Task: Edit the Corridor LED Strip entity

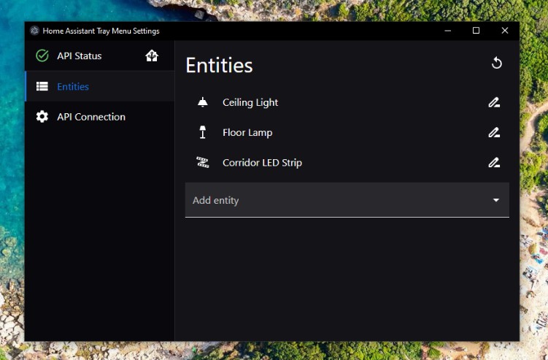Action: [x=494, y=163]
